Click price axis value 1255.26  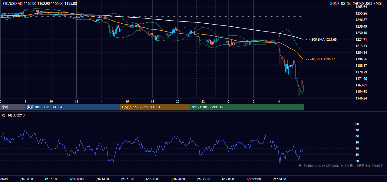(361, 13)
